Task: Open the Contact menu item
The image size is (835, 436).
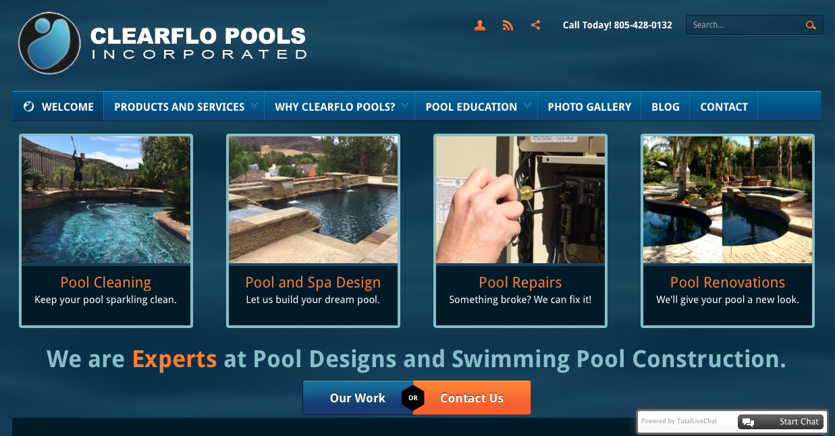Action: tap(724, 107)
